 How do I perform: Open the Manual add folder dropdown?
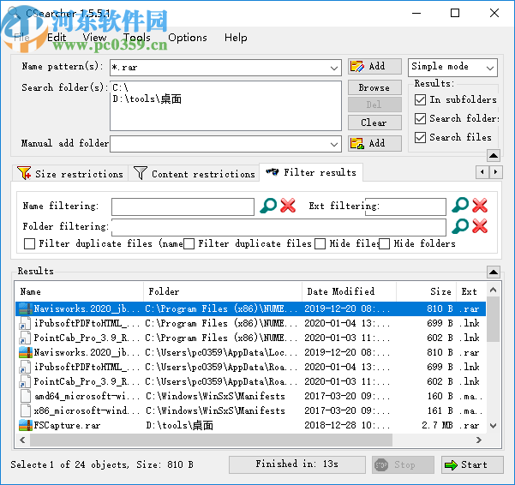pos(334,144)
